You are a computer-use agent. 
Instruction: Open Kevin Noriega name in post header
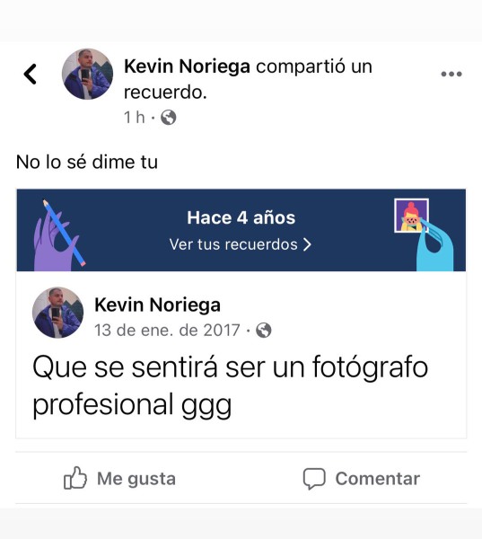[x=187, y=66]
